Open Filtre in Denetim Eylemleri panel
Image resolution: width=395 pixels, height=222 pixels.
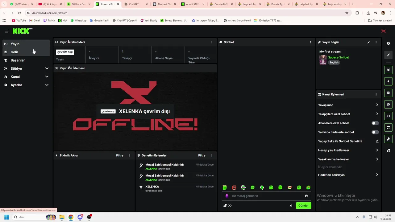[202, 155]
